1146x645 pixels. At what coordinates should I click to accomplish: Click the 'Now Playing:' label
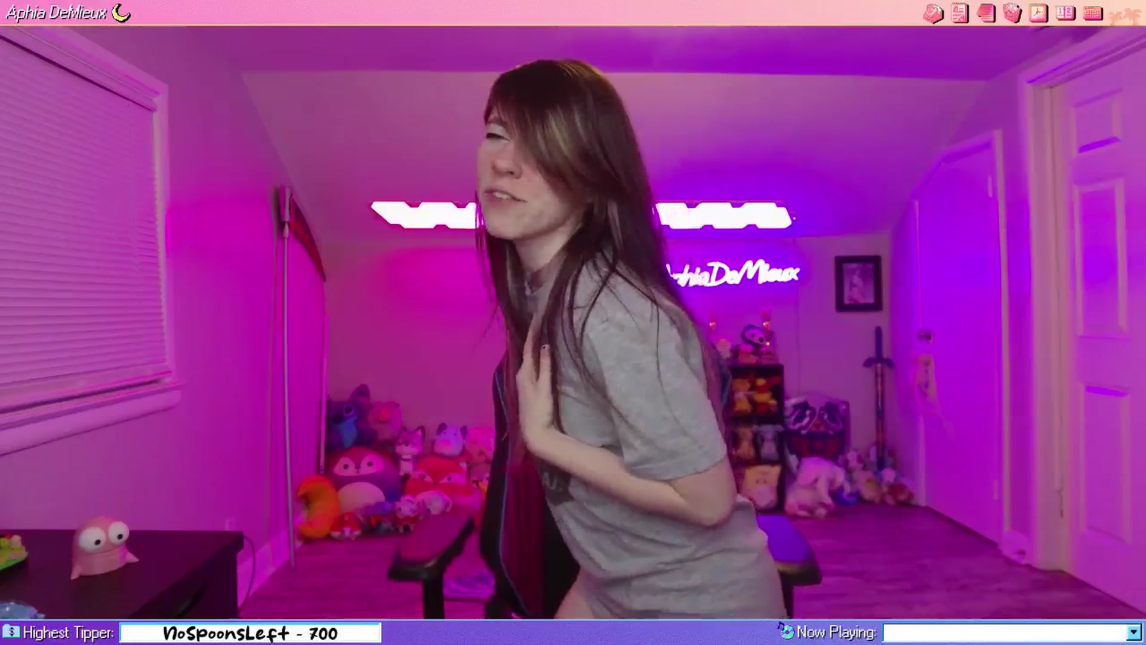[836, 632]
